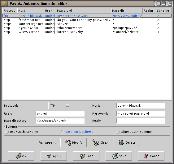This screenshot has width=174, height=164.
Task: Click the Password column header
Action: 84,10
